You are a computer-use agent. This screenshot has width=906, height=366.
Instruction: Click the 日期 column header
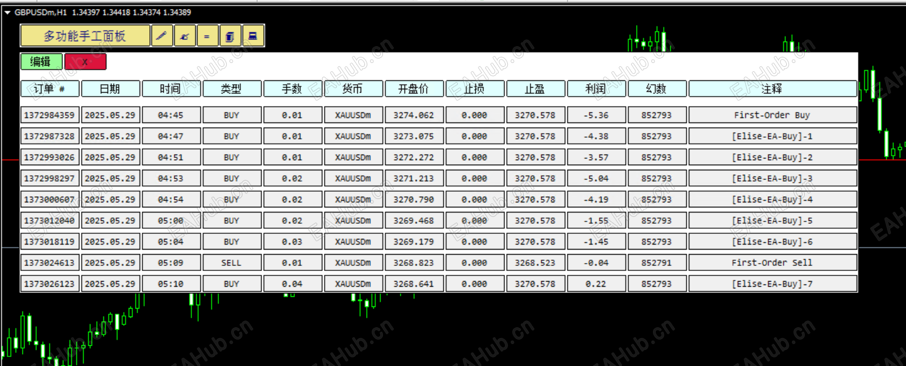point(110,89)
